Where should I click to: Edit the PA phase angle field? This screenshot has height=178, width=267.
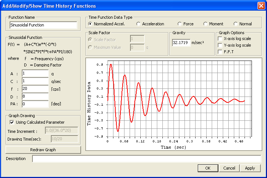click(x=35, y=104)
